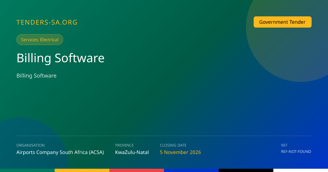Select the REF-NOT-FOUND reference value
328x172 pixels.
click(296, 152)
